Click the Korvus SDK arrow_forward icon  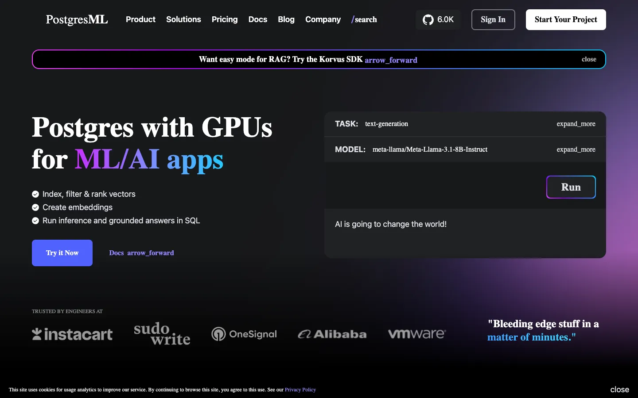(x=391, y=60)
